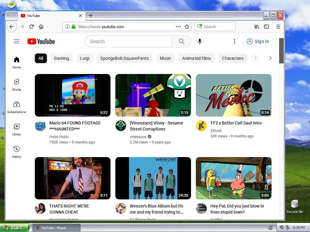This screenshot has height=232, width=310.
Task: Open THATS RIGHT WE'RE GONNA CHEAT thumbnail
Action: 73,178
